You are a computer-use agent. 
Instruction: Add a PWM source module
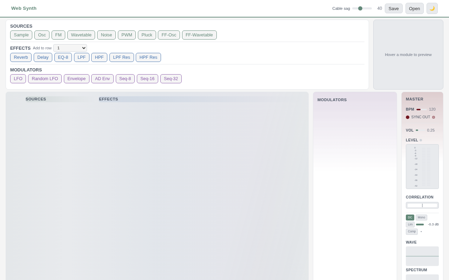[127, 35]
